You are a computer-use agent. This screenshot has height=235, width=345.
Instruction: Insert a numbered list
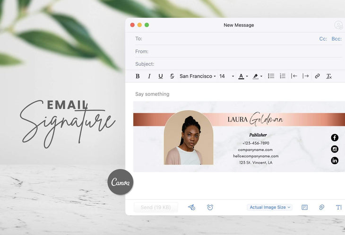[x=283, y=76]
